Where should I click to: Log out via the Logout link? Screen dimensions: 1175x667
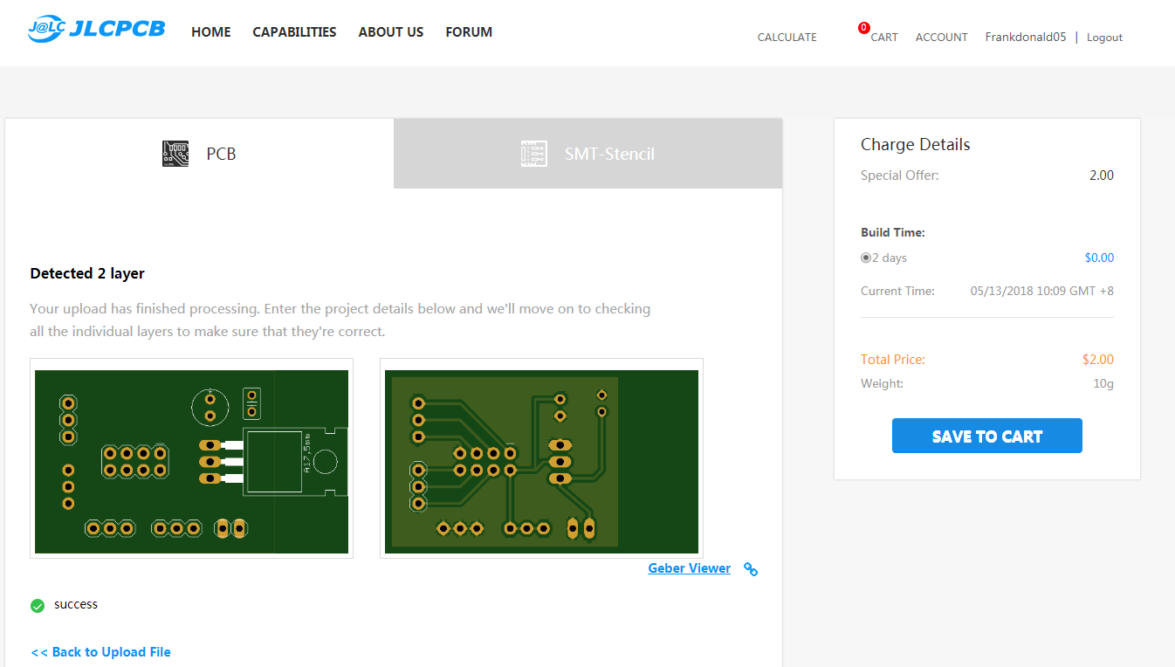(1104, 38)
